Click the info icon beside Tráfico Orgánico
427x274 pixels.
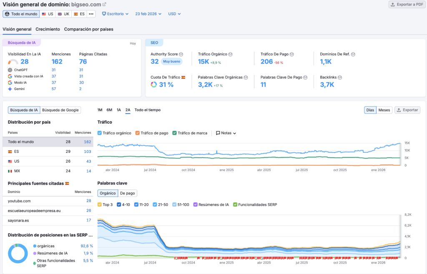[230, 54]
